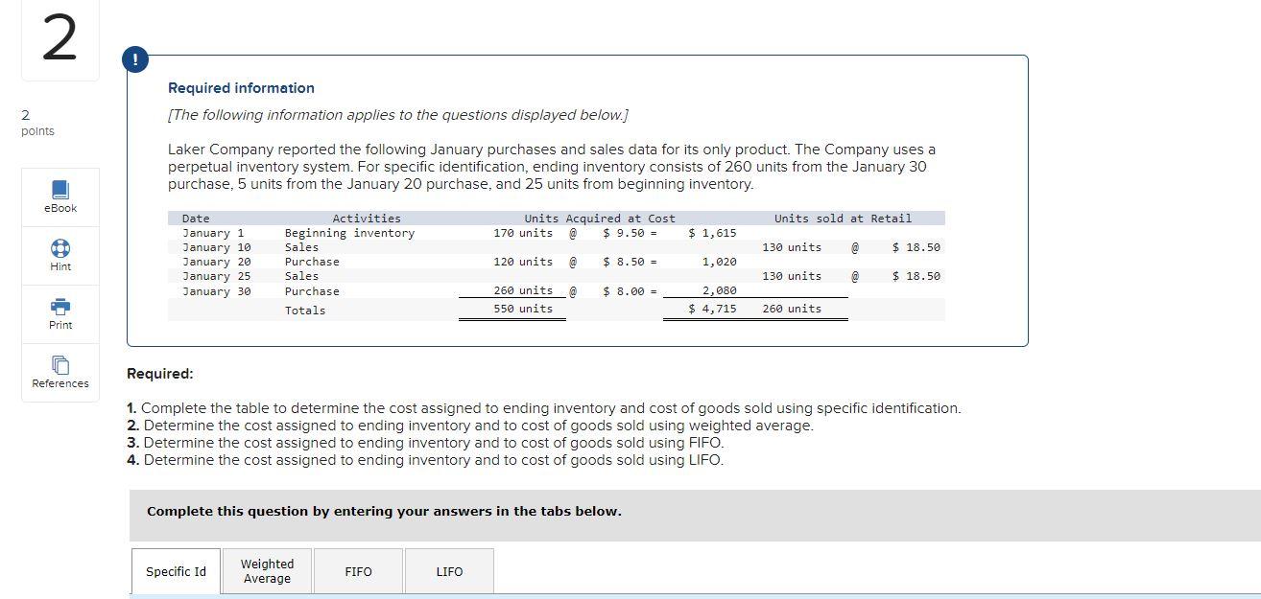Click the eBook label
This screenshot has height=599, width=1261.
tap(59, 208)
